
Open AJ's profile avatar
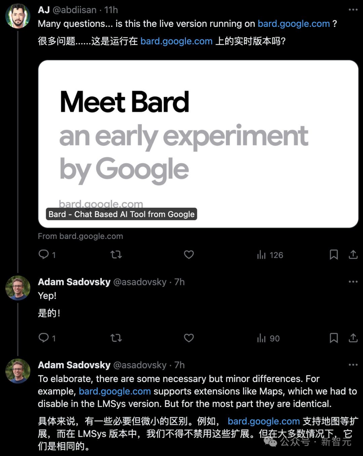pyautogui.click(x=17, y=16)
